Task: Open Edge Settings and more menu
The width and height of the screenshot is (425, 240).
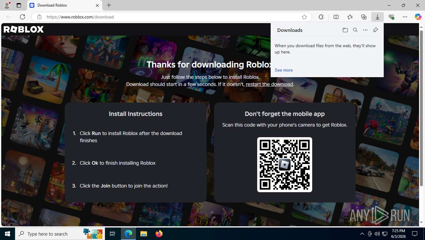Action: (x=405, y=17)
